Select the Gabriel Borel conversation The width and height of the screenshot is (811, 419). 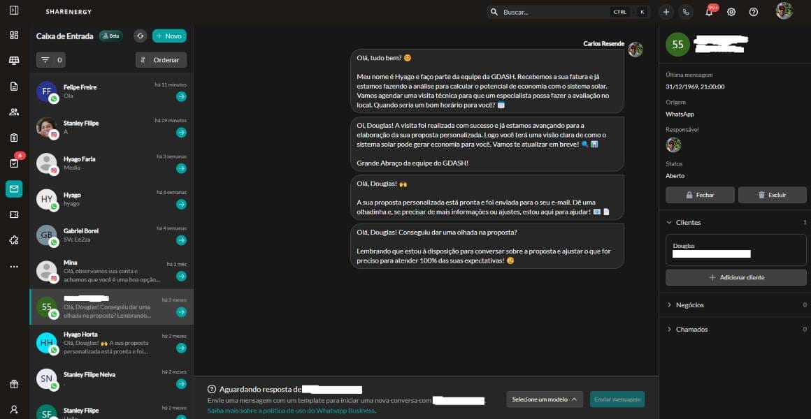(x=112, y=235)
